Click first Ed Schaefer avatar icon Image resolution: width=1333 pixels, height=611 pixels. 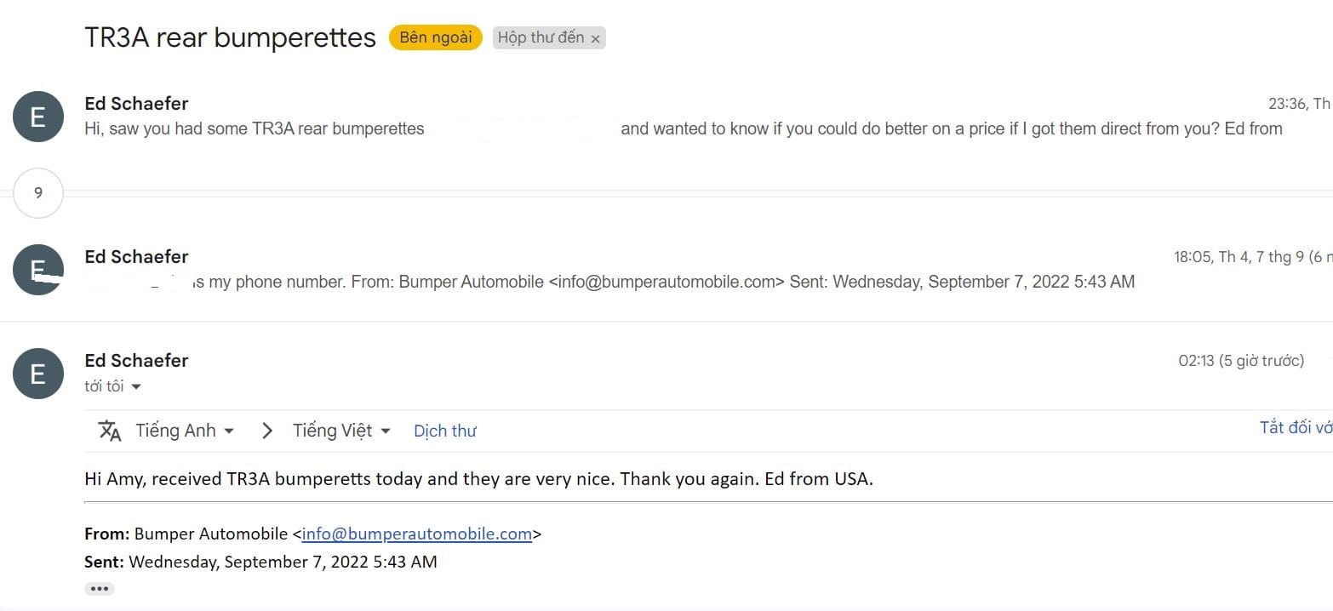38,117
